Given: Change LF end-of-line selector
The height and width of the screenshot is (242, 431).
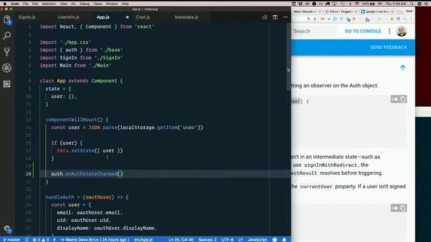Looking at the screenshot, I should click(x=240, y=239).
